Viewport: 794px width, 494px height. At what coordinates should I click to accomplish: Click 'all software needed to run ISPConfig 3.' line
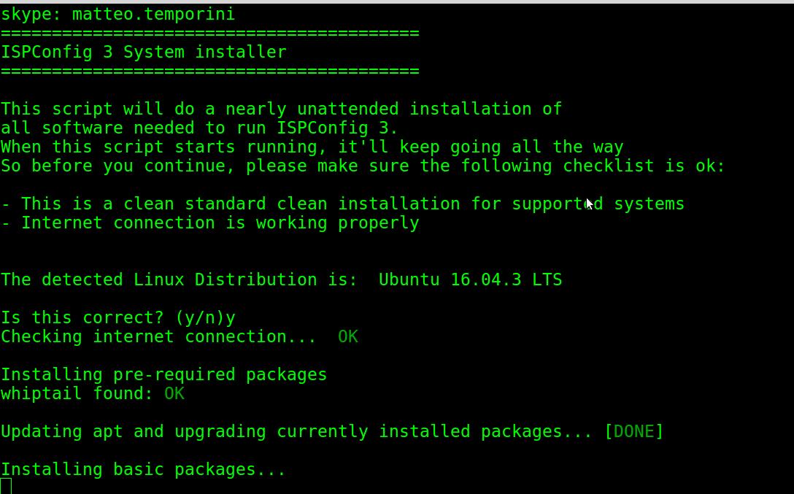coord(199,128)
